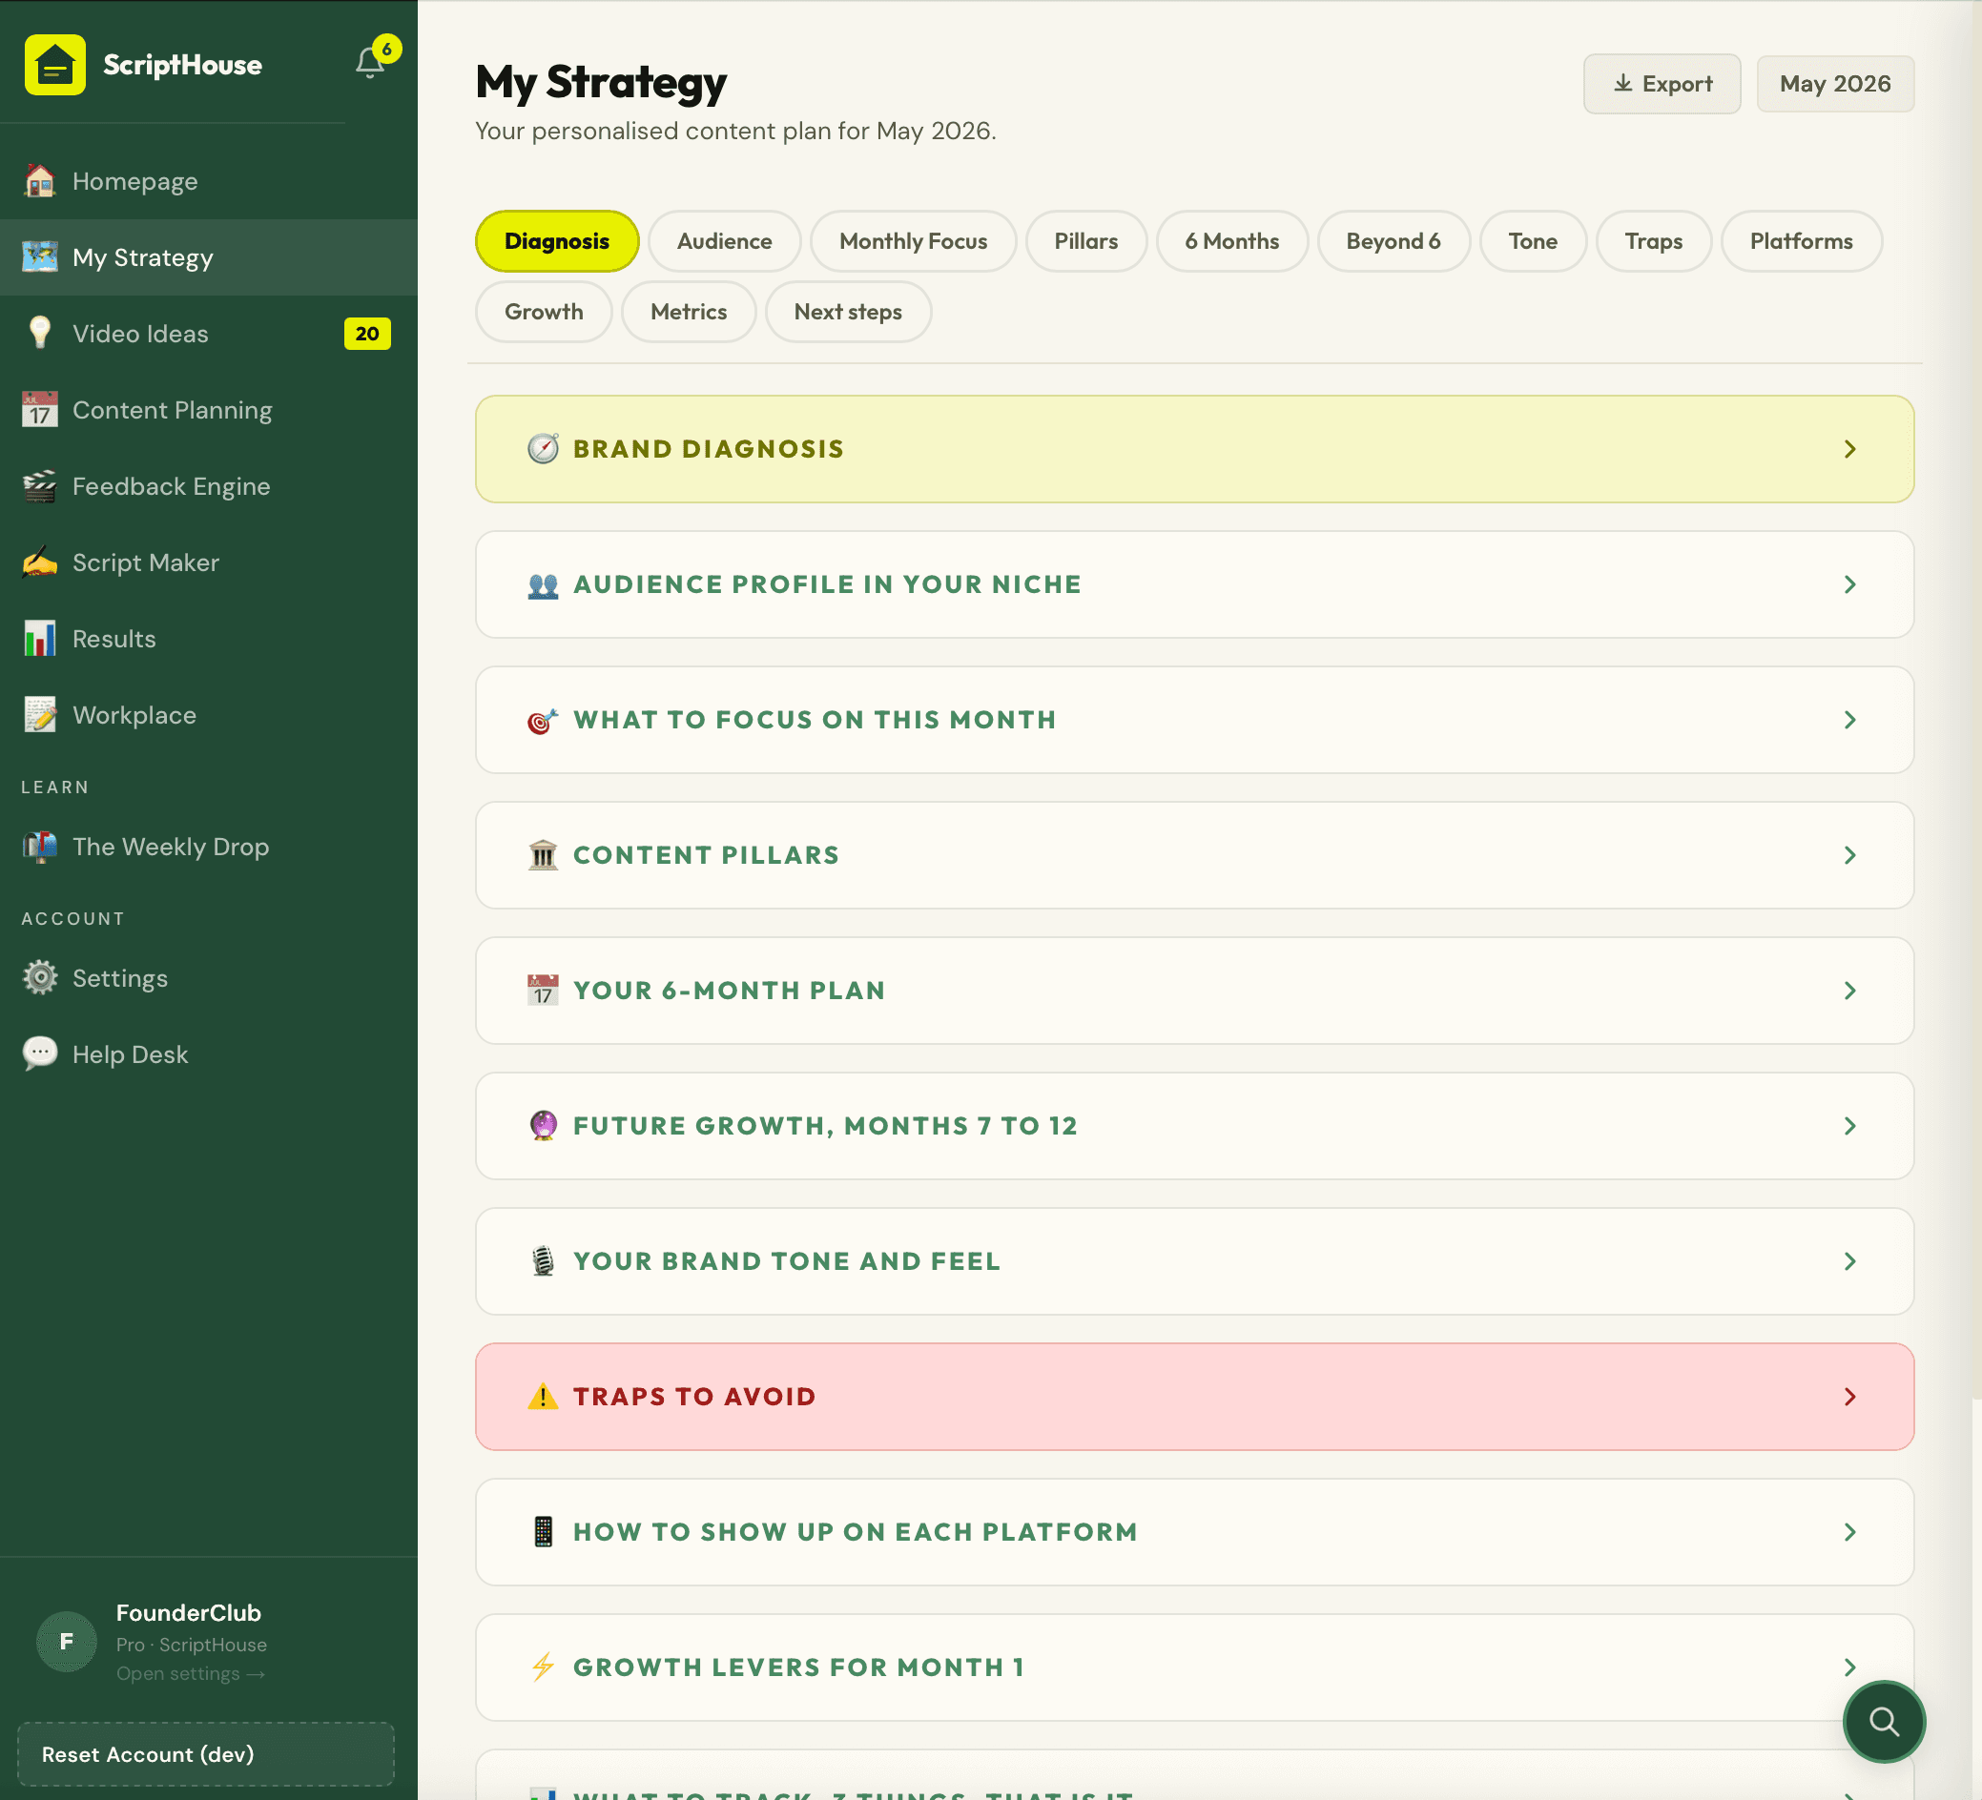The image size is (1982, 1800).
Task: Follow the Open settings link
Action: point(191,1673)
